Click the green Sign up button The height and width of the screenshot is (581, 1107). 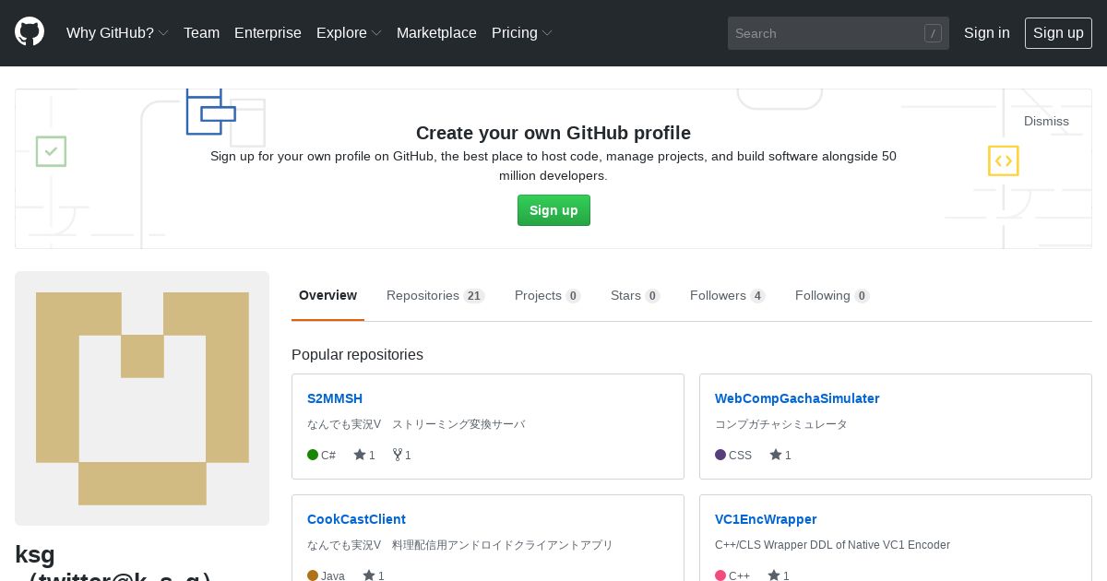553,210
